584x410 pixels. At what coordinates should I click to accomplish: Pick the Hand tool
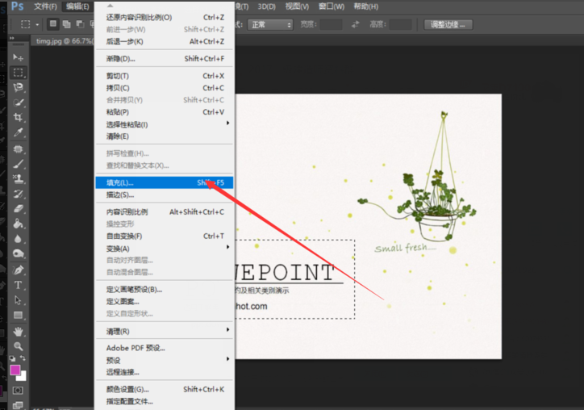(x=18, y=331)
